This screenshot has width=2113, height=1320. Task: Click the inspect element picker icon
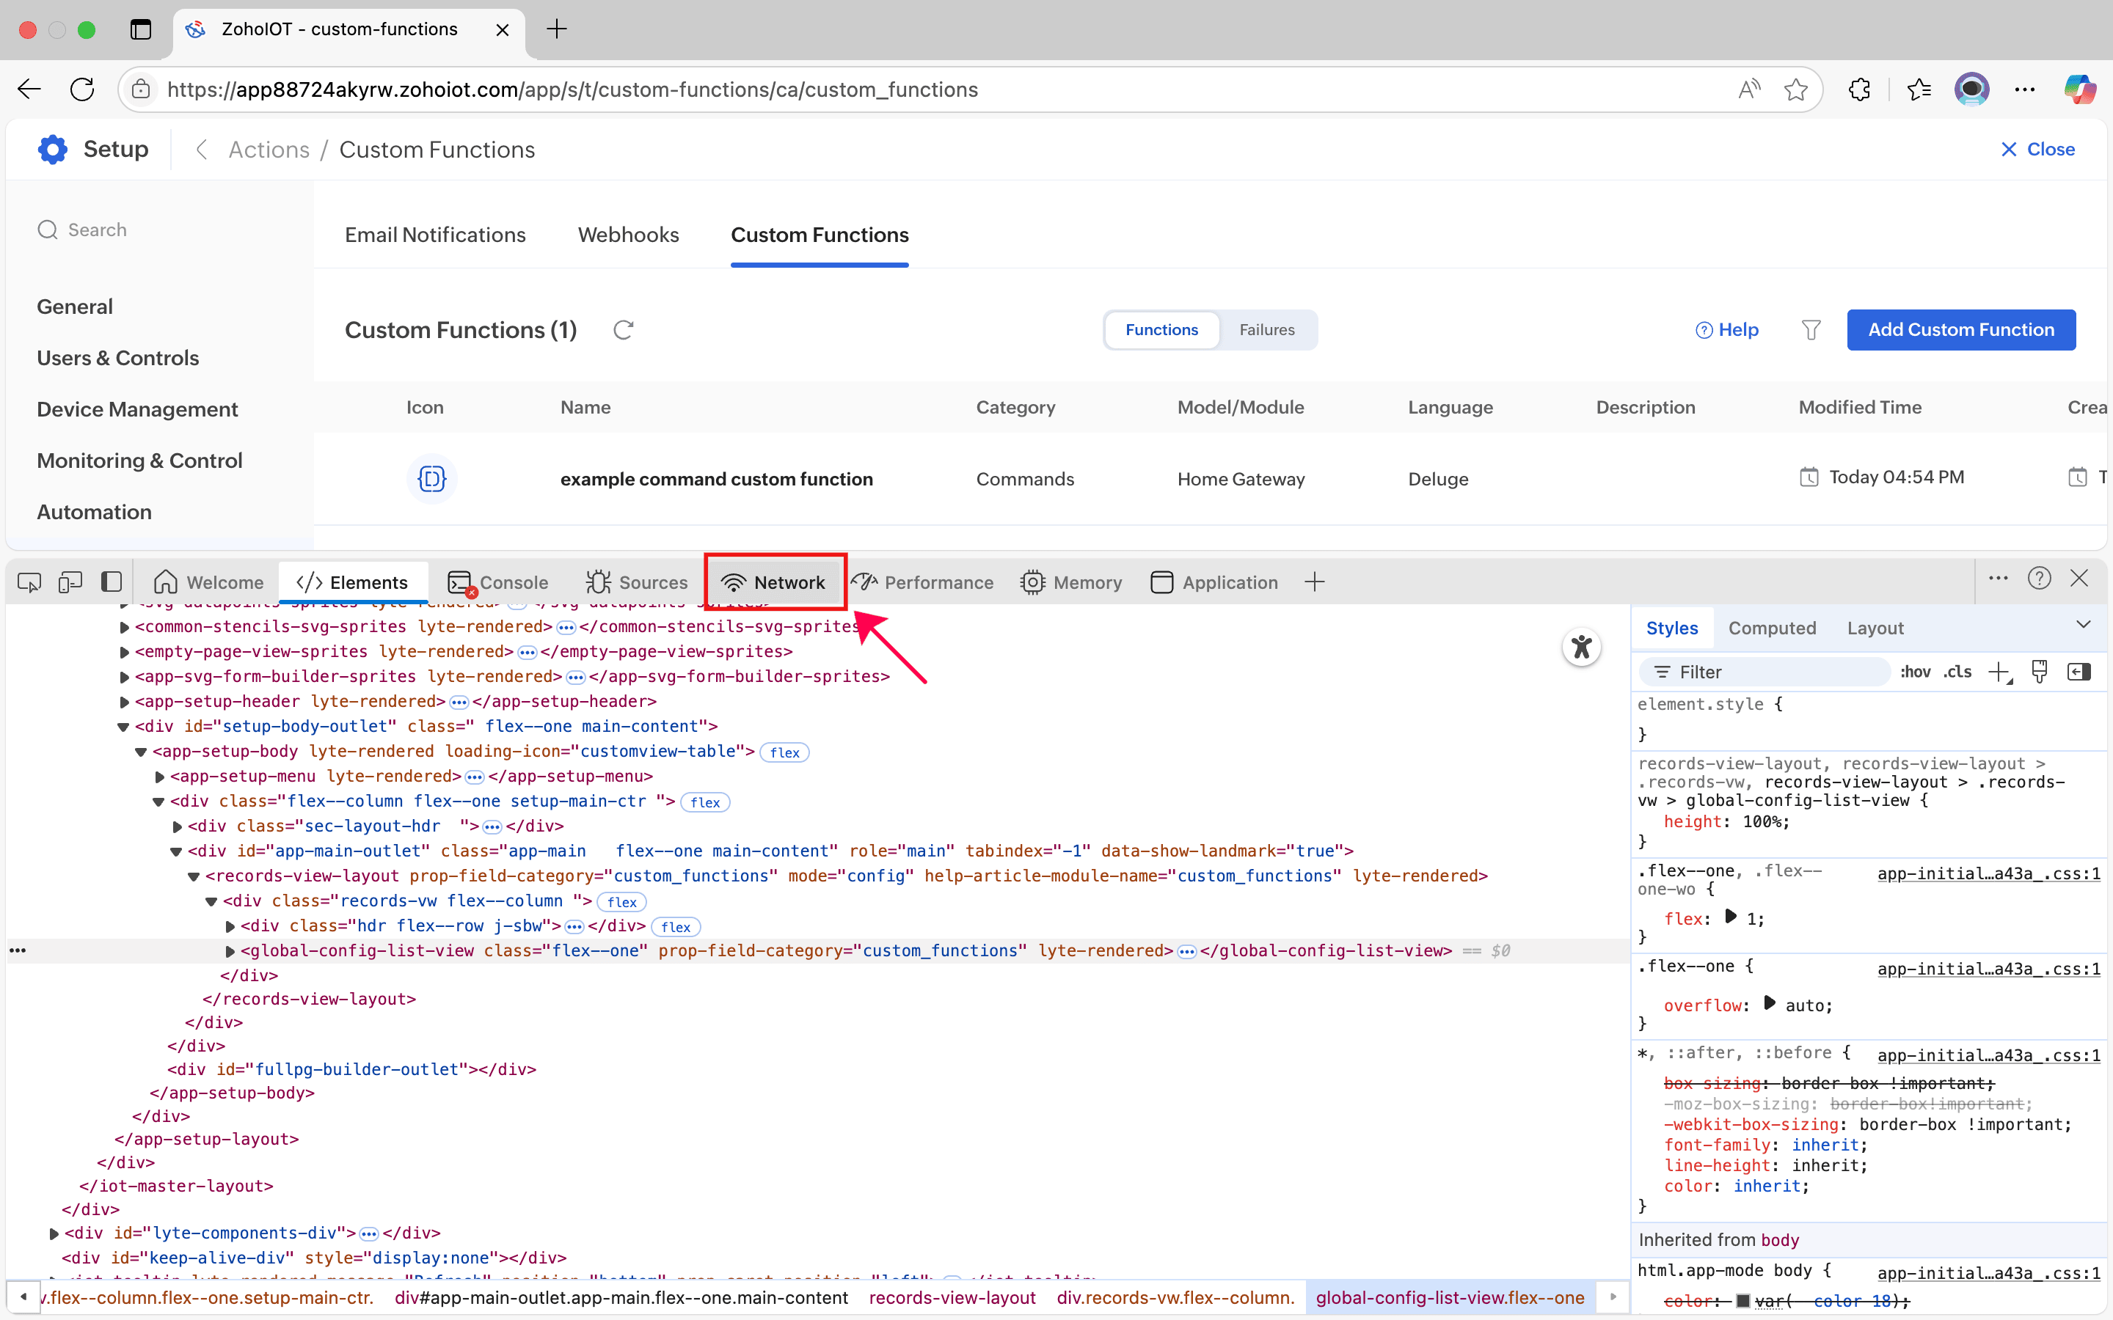tap(29, 582)
